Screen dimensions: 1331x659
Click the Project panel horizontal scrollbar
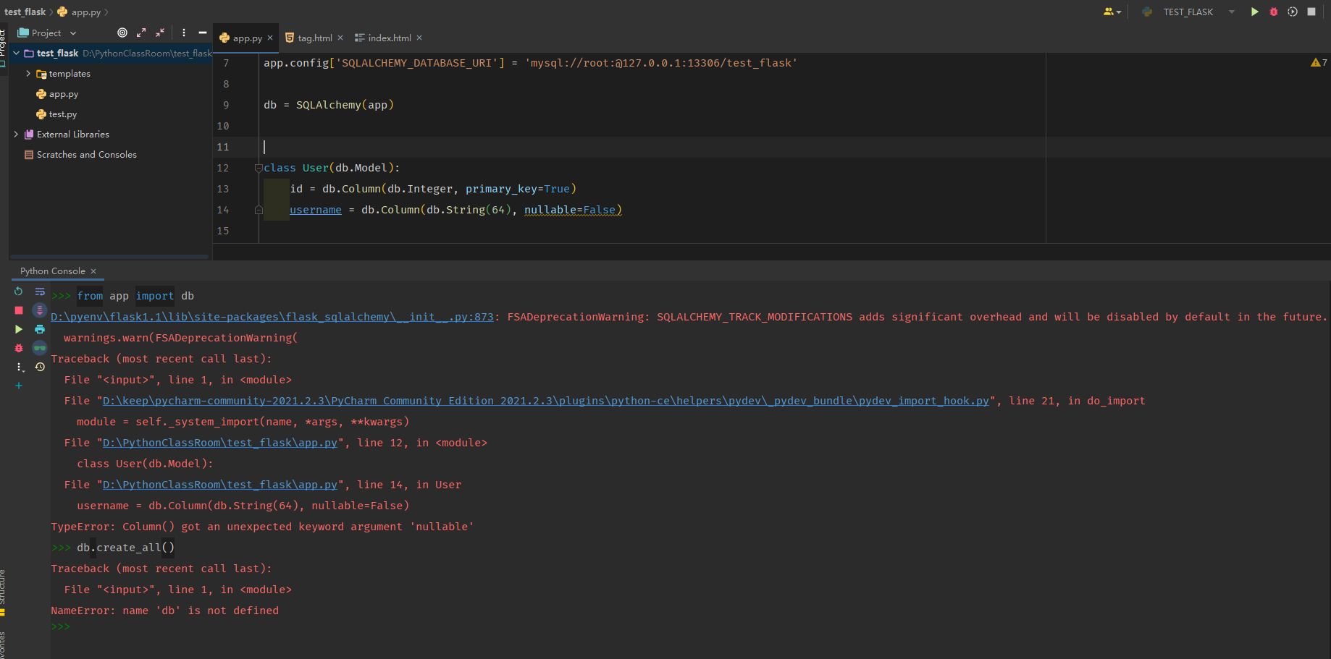click(109, 256)
